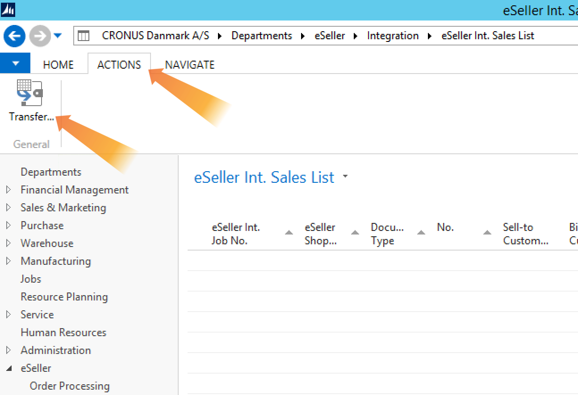This screenshot has height=395, width=578.
Task: Click Integration in the address breadcrumb
Action: tap(393, 36)
